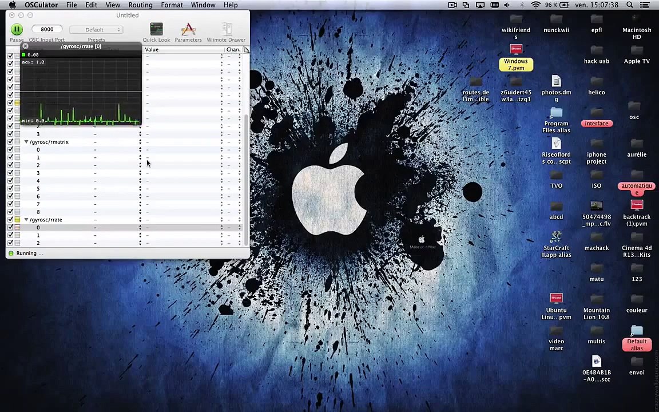Uncheck the checkbox for rmatrix row 4
The image size is (659, 412).
10,181
